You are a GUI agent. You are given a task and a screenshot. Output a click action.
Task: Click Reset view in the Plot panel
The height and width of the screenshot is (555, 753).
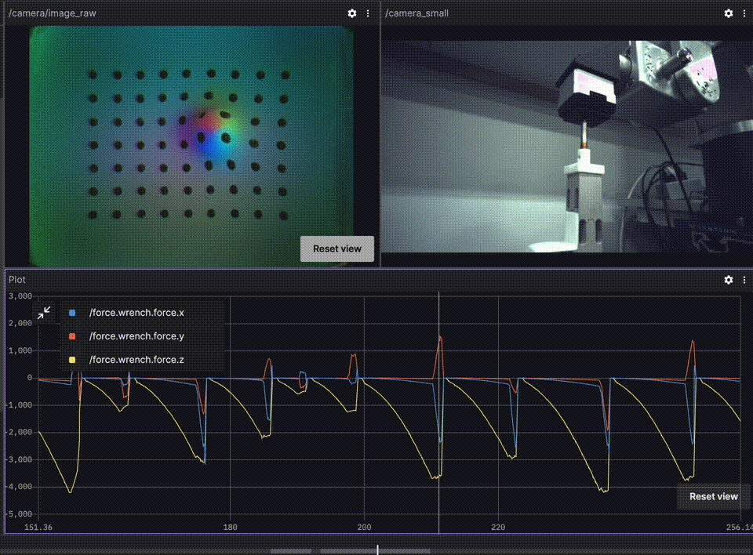pos(713,496)
